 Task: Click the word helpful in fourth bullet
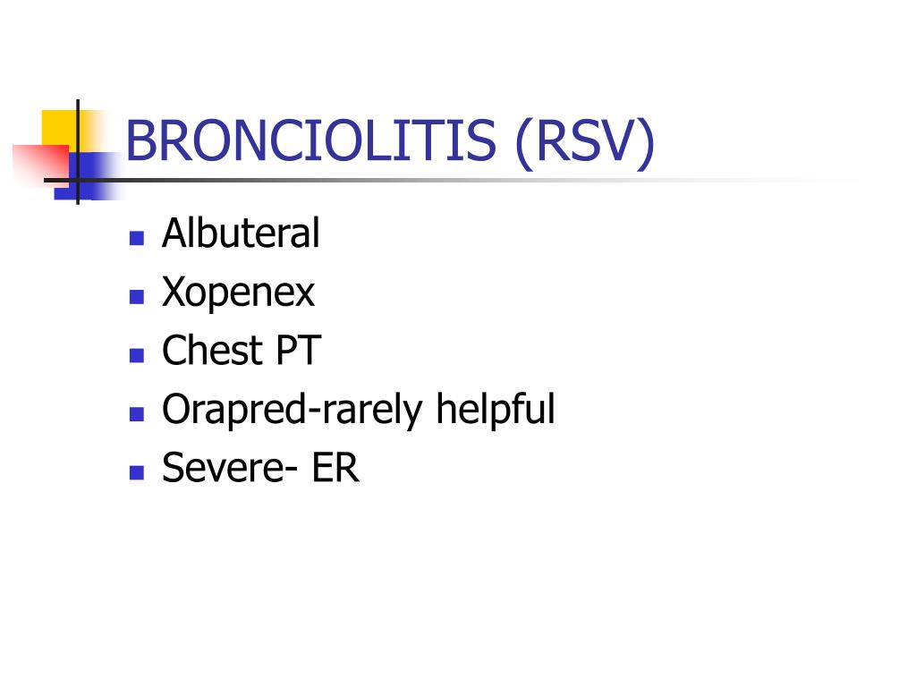pyautogui.click(x=496, y=409)
